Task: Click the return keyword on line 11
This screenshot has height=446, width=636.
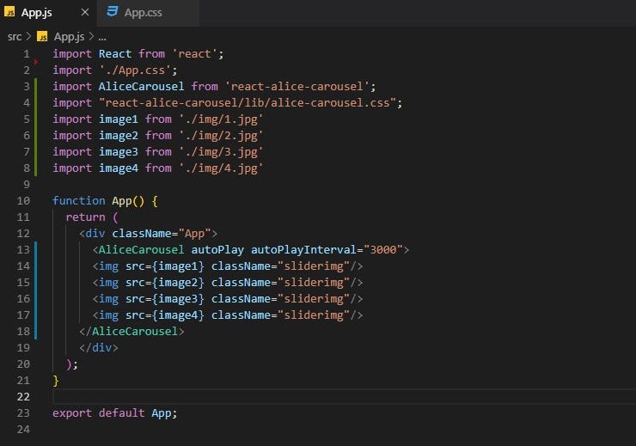Action: click(86, 217)
